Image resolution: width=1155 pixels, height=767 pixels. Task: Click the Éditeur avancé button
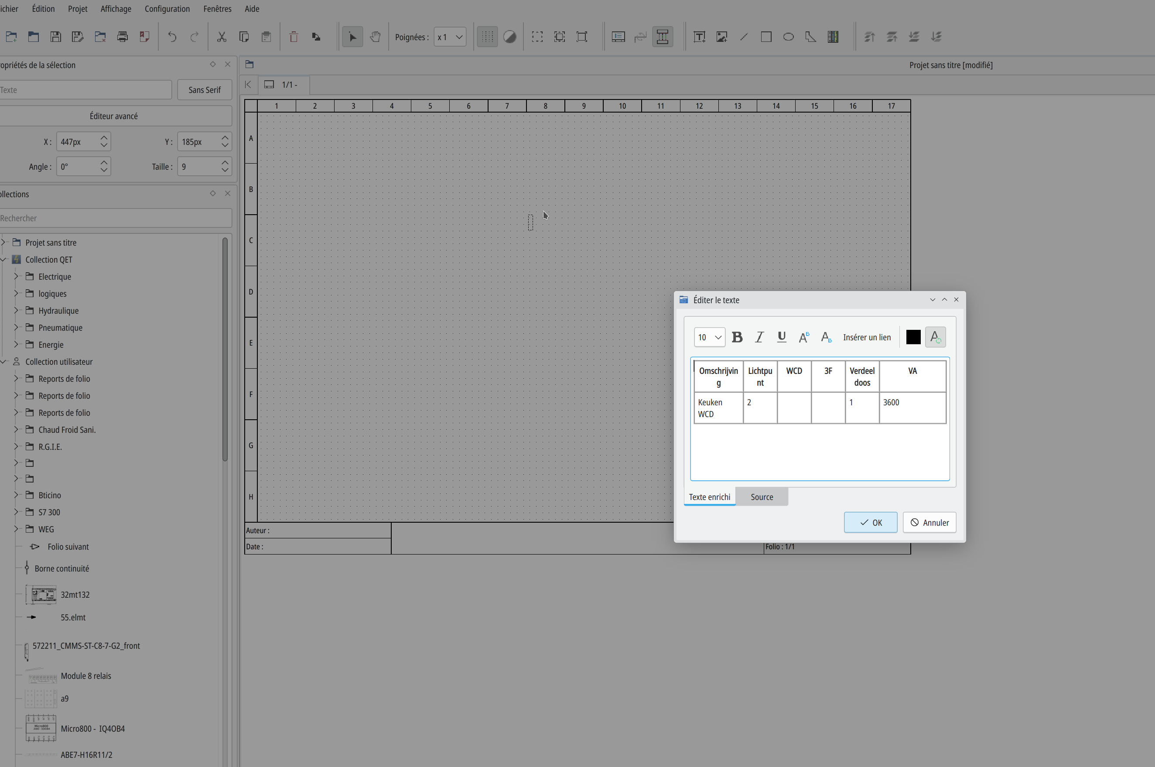tap(113, 116)
